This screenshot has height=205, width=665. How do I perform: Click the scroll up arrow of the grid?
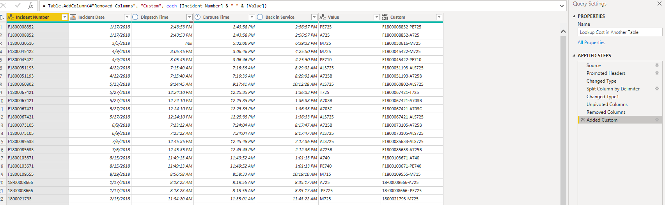click(563, 31)
